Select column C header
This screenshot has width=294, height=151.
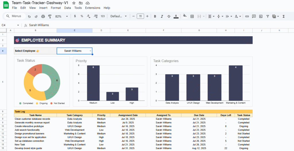tap(74, 30)
